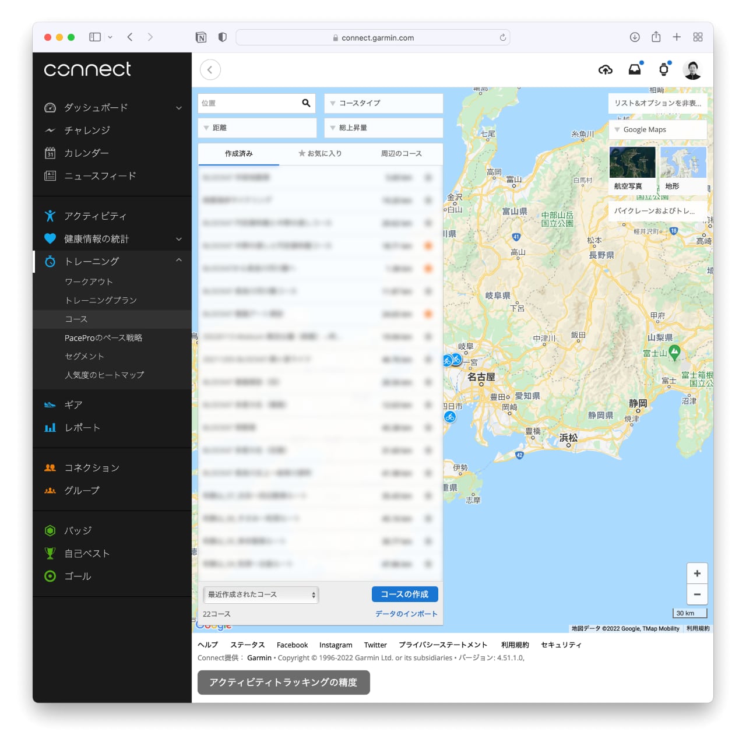Switch to the favorites tab

click(x=320, y=154)
